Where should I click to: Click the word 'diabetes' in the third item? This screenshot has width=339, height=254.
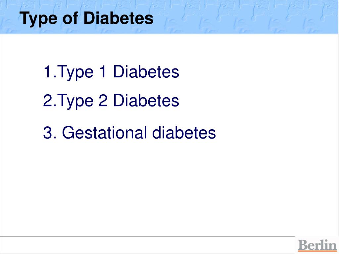pos(184,132)
